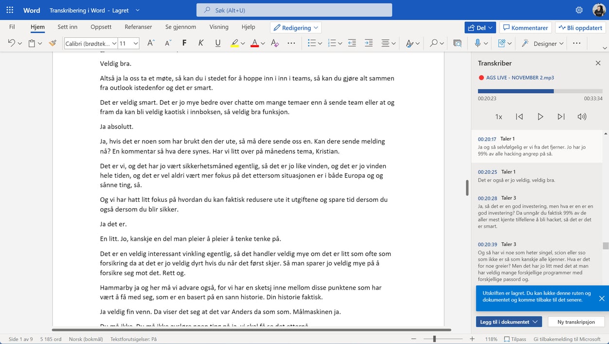Click inside the Søk search field
This screenshot has height=344, width=609.
294,10
